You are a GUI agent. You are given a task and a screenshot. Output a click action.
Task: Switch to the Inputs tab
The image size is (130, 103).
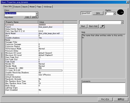(x=25, y=7)
